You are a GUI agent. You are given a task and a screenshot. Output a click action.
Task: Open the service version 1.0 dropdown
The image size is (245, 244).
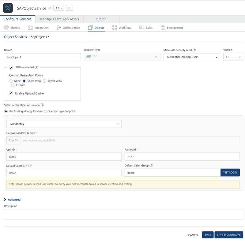tap(59, 8)
